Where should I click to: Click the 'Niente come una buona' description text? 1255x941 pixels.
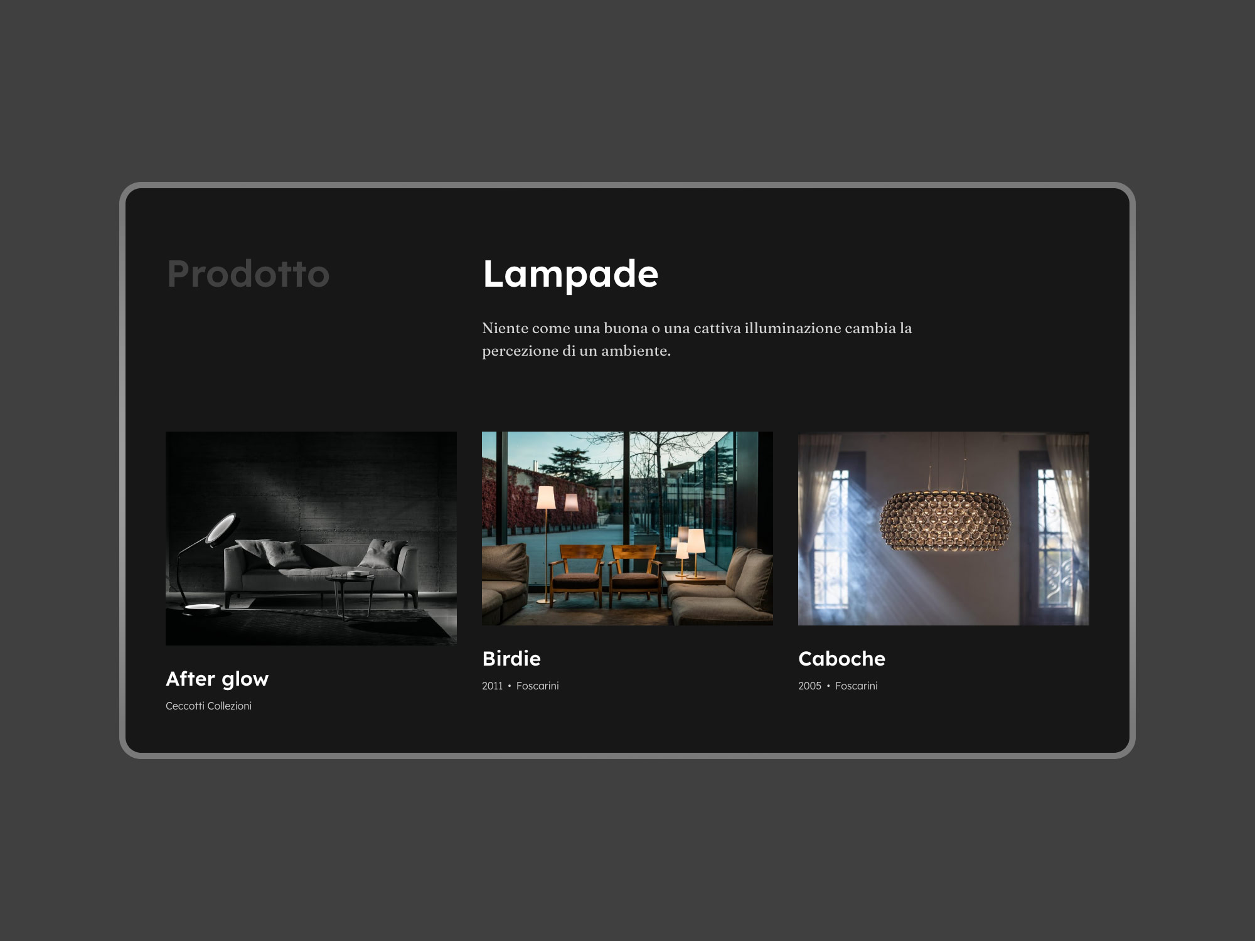point(697,339)
